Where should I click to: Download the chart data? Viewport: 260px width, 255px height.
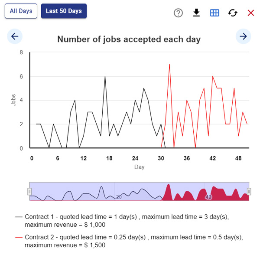196,13
